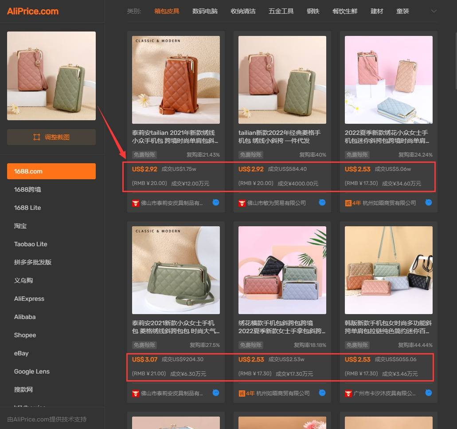Click the AliPrice.com logo
This screenshot has height=429, width=457.
pos(33,11)
